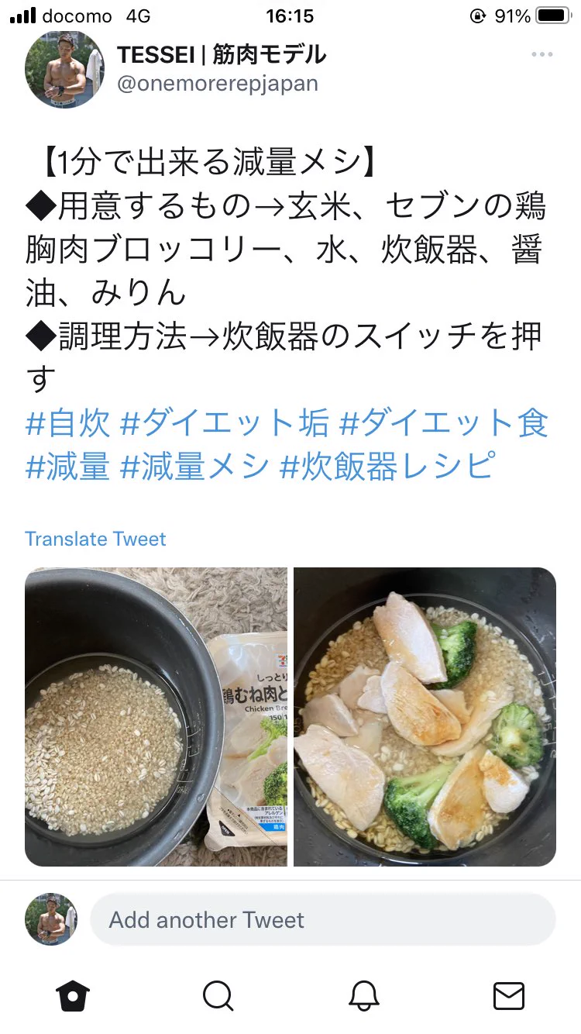Image resolution: width=581 pixels, height=1034 pixels.
Task: Open the #ダイエット食 hashtag
Action: pos(444,424)
